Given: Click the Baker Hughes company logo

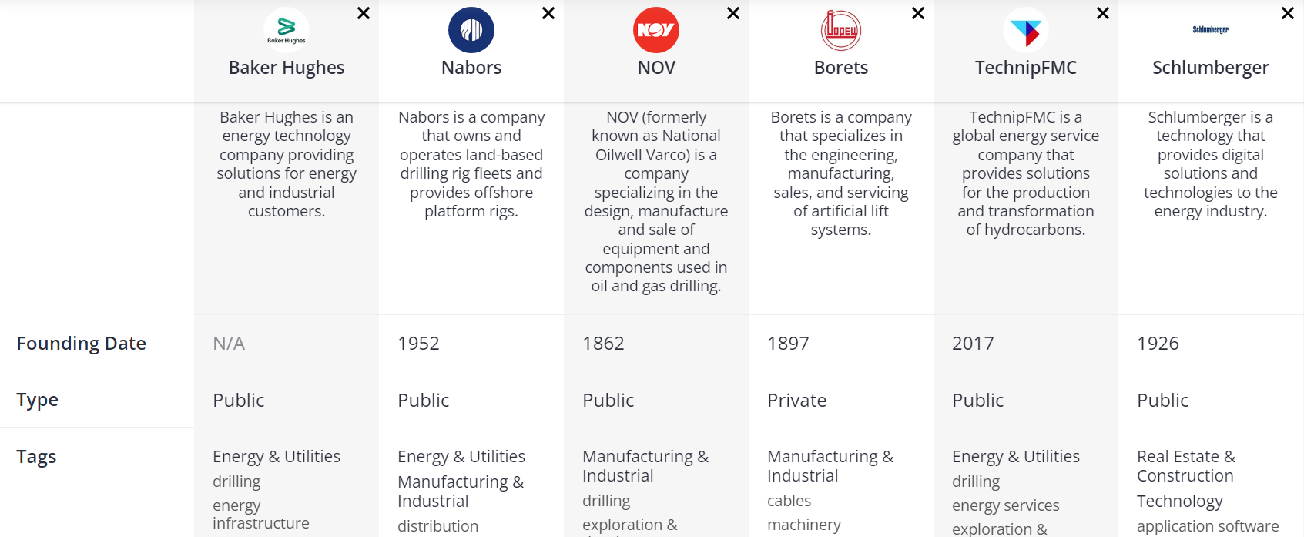Looking at the screenshot, I should coord(287,30).
